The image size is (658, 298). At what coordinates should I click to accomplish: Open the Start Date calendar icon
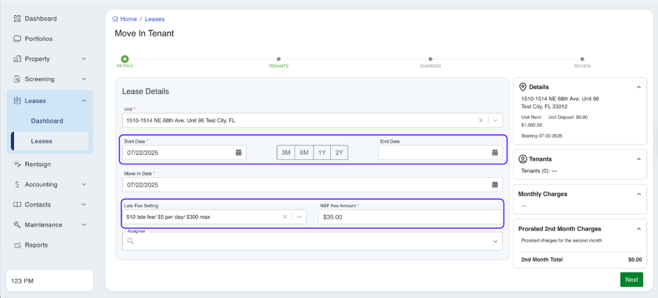[x=238, y=152]
